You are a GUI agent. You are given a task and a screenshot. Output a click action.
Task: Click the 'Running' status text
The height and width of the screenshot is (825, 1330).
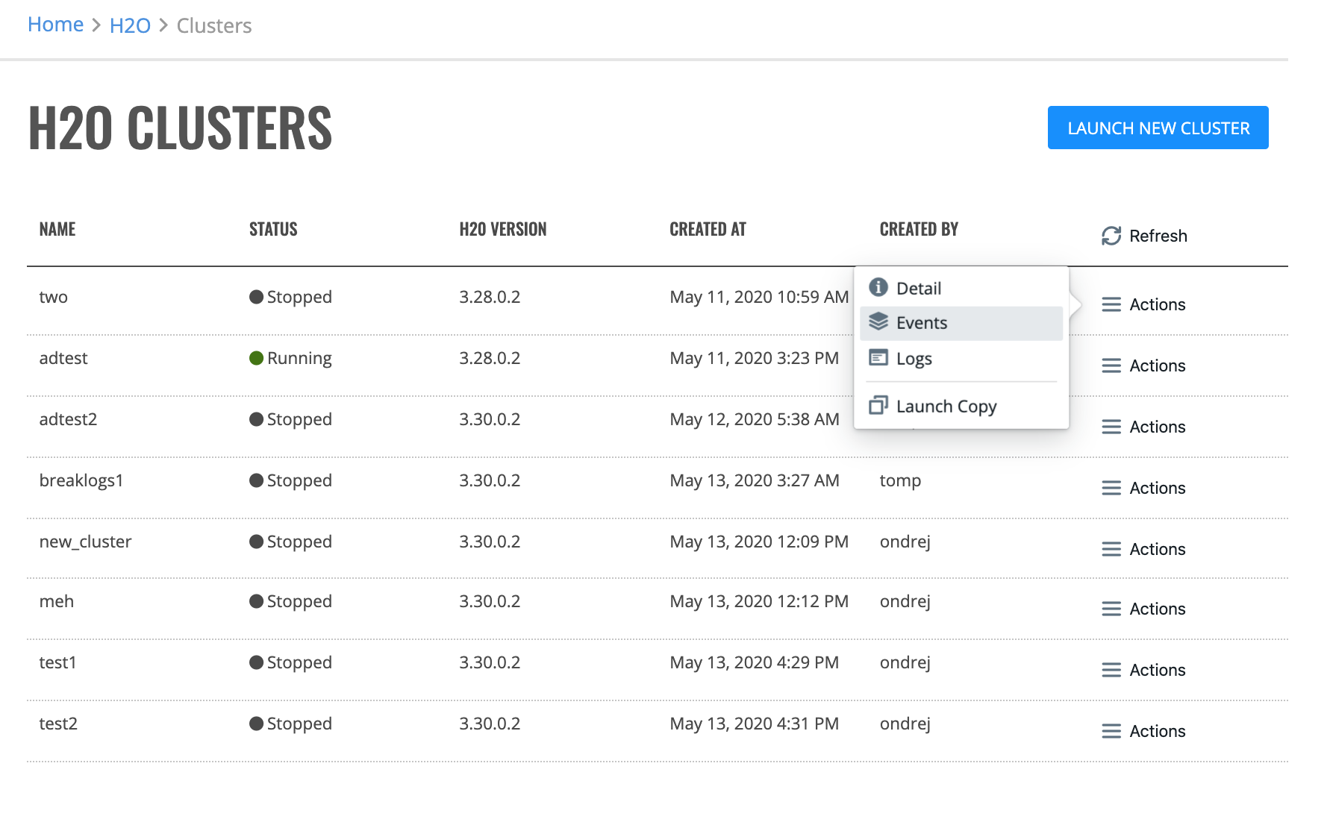299,358
